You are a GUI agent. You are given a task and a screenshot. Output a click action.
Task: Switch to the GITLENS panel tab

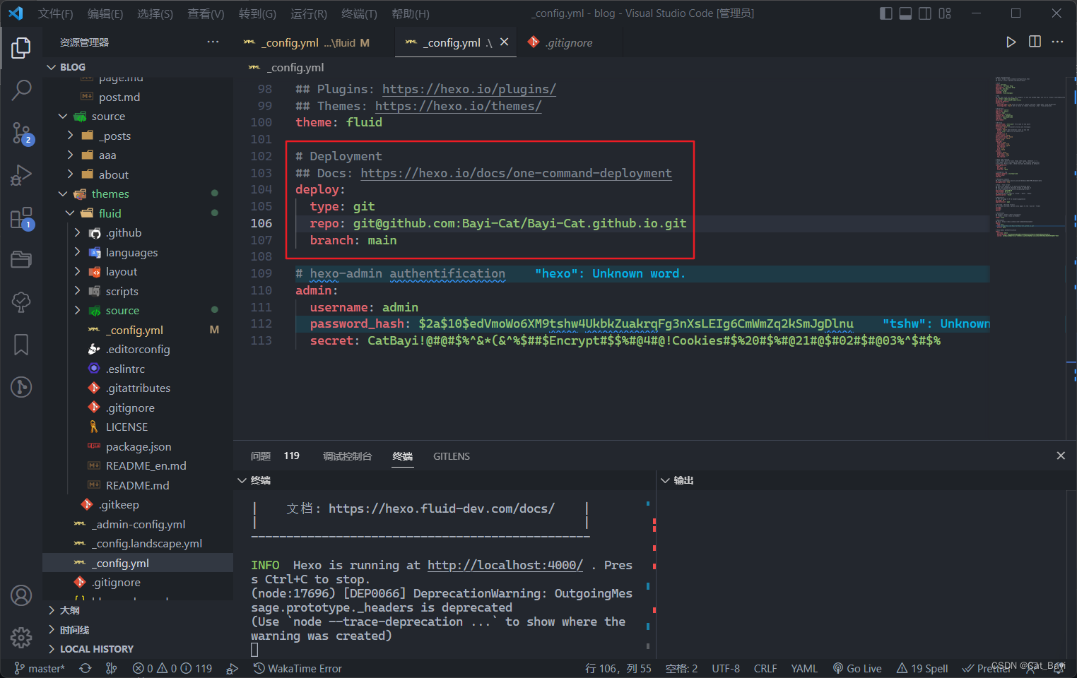tap(452, 456)
